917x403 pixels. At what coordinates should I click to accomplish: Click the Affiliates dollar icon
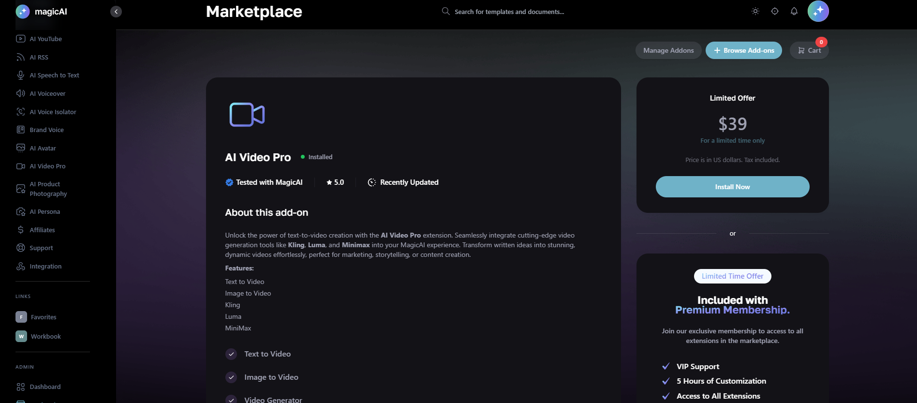click(x=20, y=230)
